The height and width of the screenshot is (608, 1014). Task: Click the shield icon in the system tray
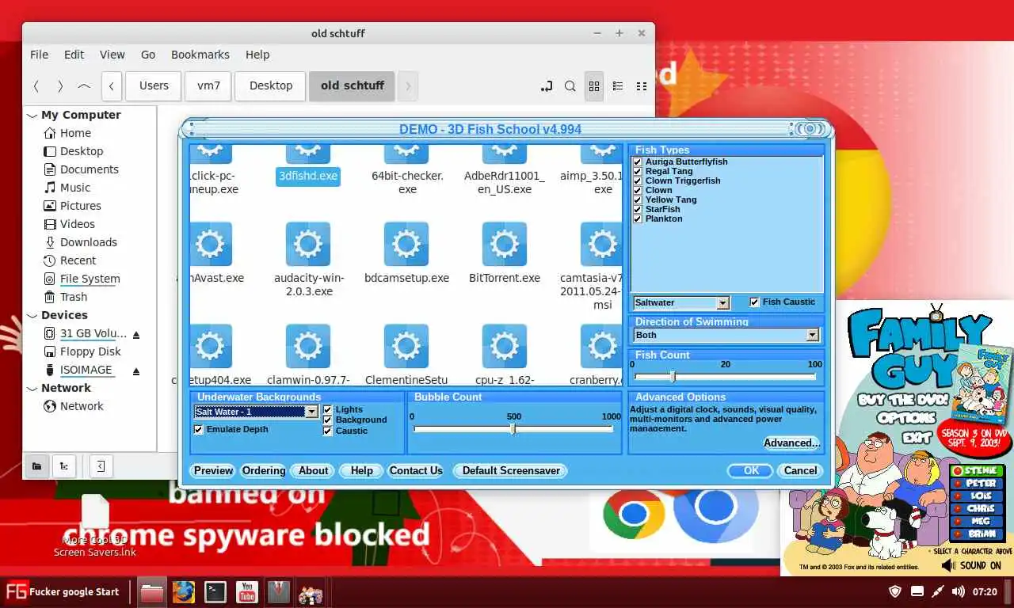click(x=895, y=591)
